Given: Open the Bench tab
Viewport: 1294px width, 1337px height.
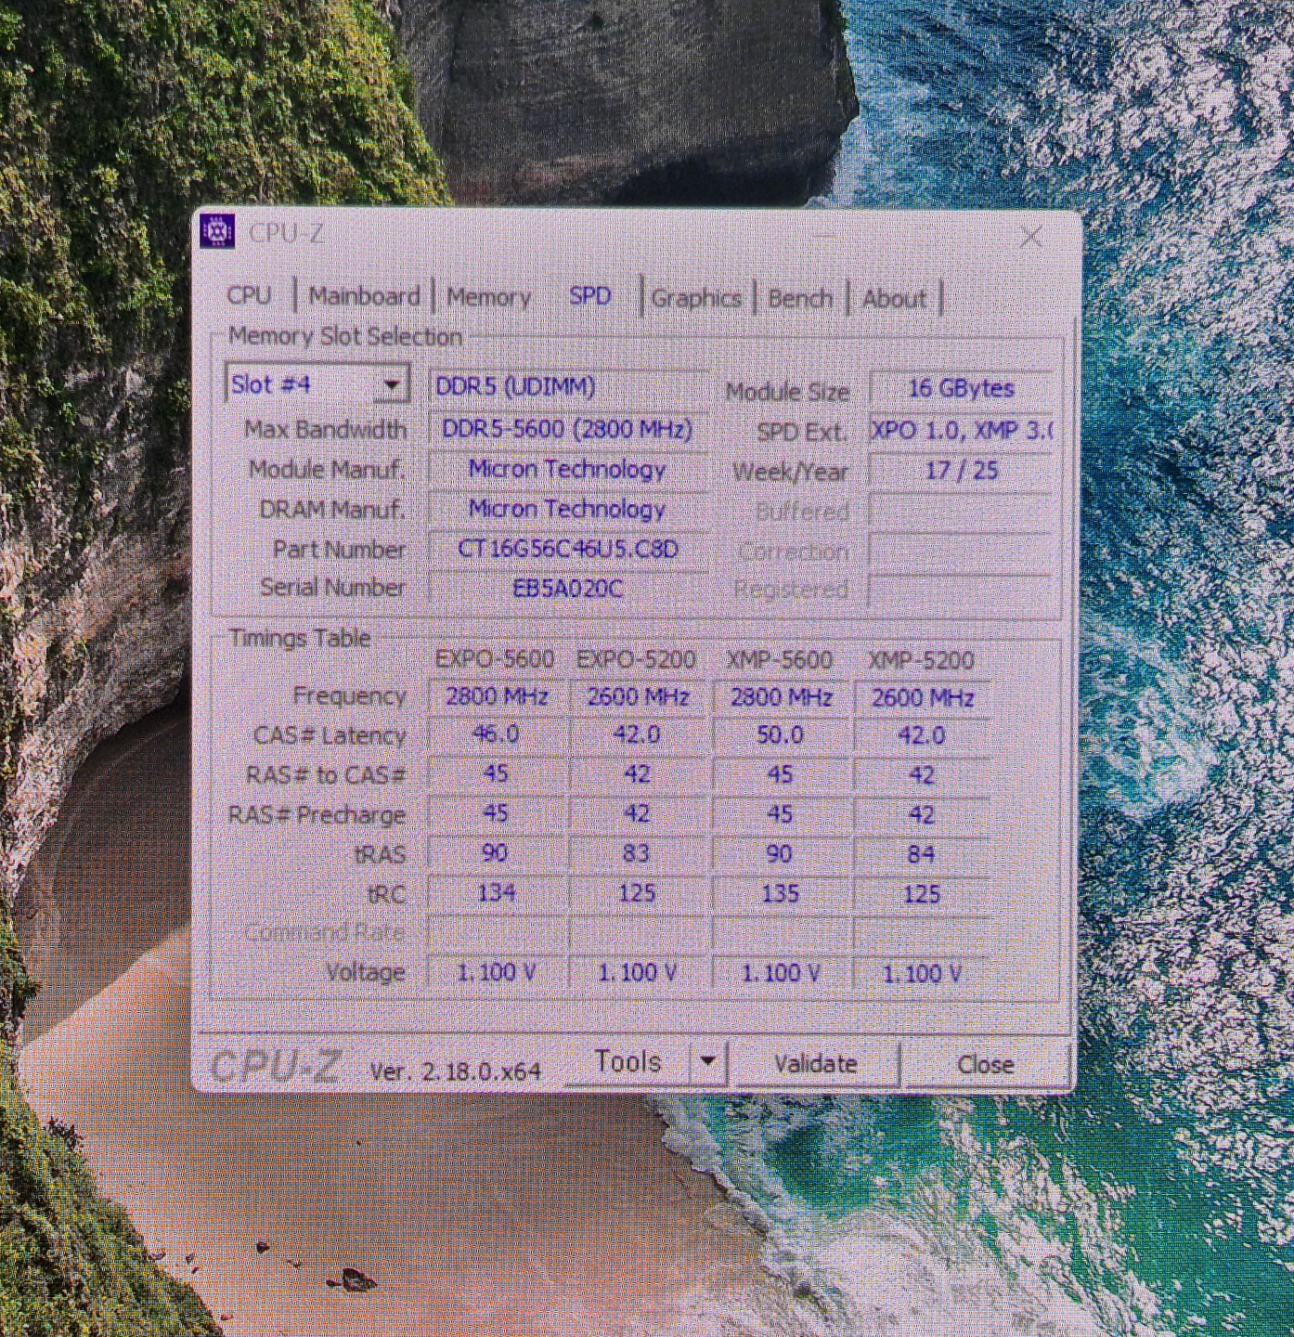Looking at the screenshot, I should (x=800, y=299).
